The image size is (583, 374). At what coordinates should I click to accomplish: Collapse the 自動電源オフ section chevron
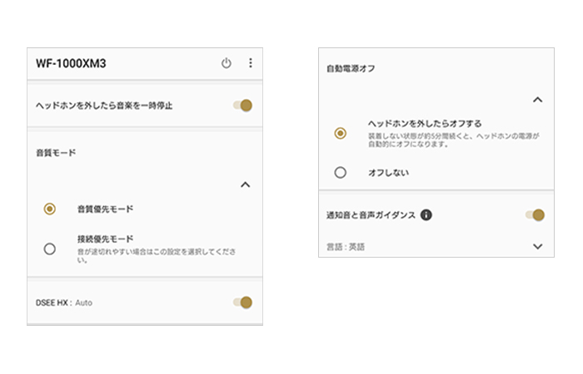click(537, 100)
